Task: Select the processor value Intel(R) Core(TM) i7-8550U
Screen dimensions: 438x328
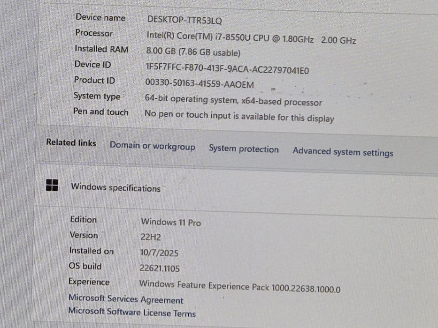Action: click(x=251, y=38)
